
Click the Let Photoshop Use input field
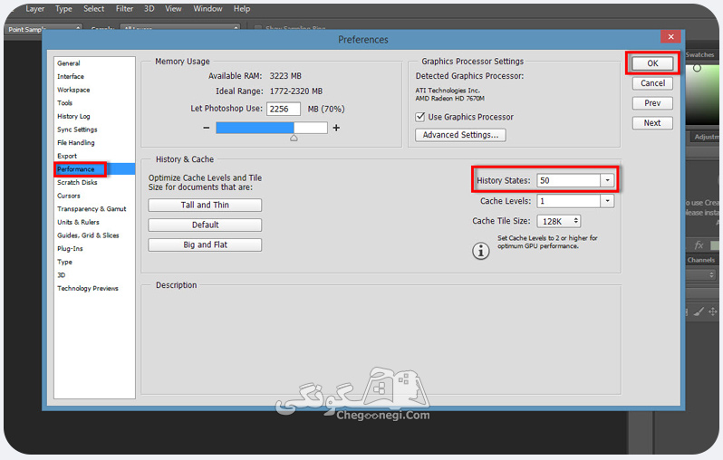[x=283, y=109]
